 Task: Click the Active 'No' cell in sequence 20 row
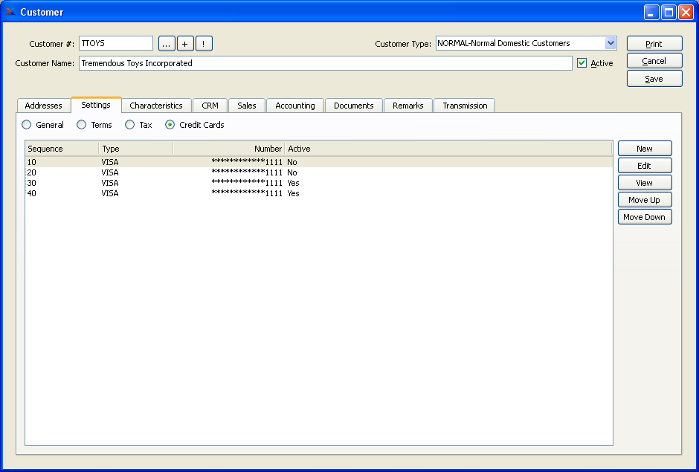(x=292, y=172)
